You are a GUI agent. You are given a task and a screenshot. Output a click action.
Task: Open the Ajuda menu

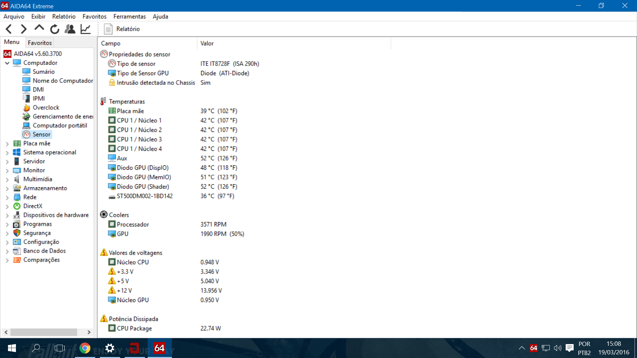pos(160,17)
